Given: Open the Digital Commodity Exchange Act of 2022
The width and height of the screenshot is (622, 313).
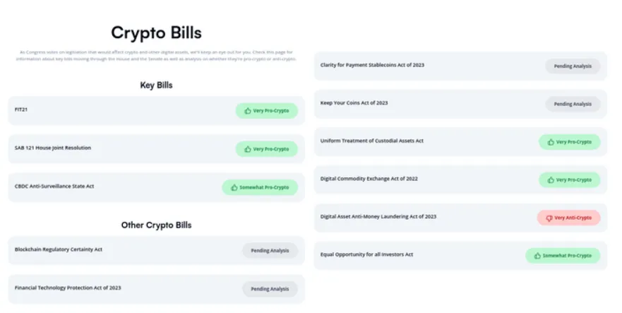Looking at the screenshot, I should click(x=460, y=179).
